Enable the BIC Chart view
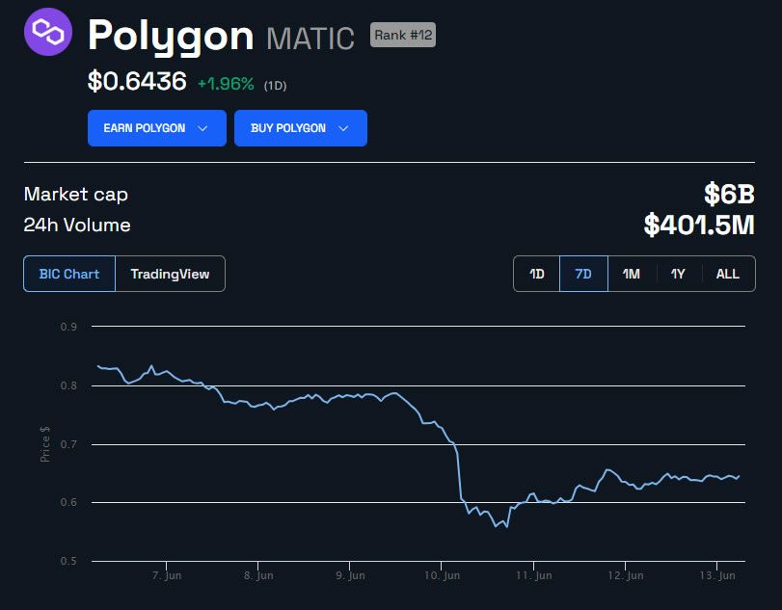The image size is (782, 610). 68,274
